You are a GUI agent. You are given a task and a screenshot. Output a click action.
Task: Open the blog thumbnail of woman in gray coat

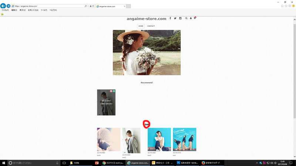[x=131, y=141]
